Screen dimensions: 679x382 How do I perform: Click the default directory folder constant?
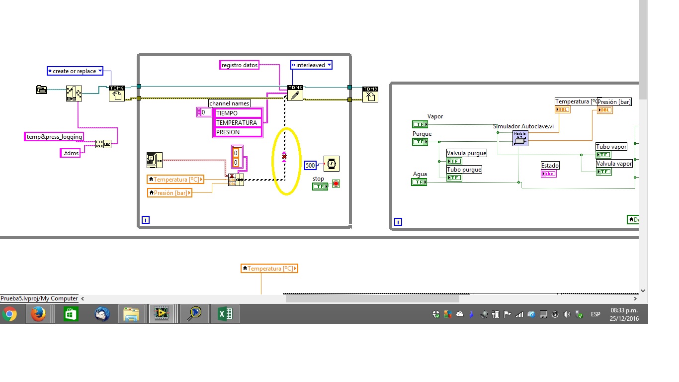click(x=41, y=90)
